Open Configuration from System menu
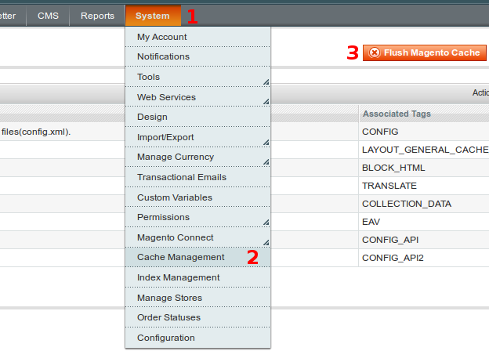489x351 pixels. (165, 338)
